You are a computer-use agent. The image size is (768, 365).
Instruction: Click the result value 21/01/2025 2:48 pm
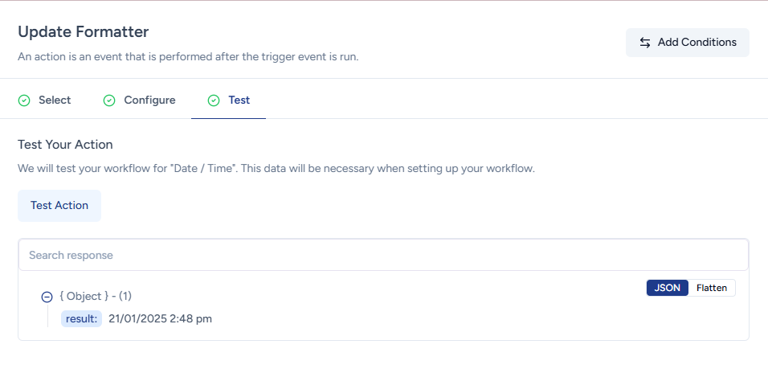point(161,319)
